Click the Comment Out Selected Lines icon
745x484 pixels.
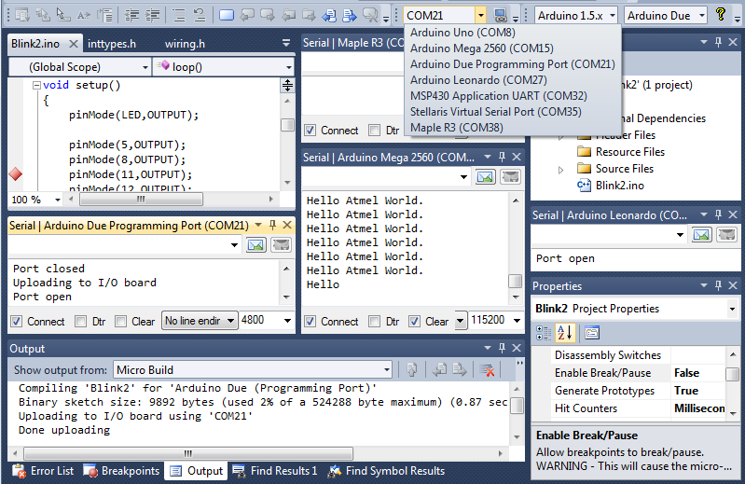(x=179, y=15)
